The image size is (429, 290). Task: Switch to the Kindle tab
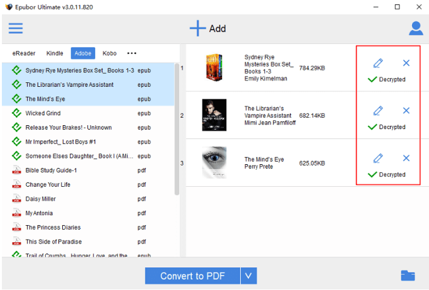point(55,53)
